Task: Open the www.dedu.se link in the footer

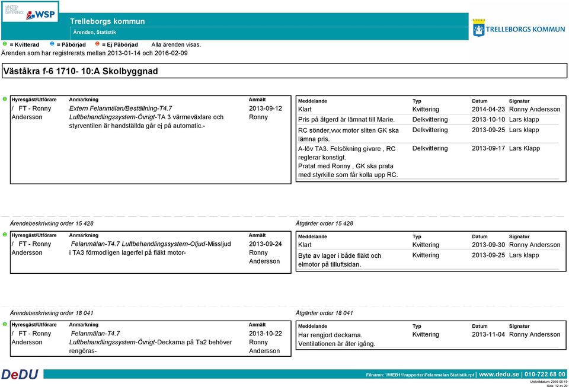Action: pyautogui.click(x=499, y=375)
